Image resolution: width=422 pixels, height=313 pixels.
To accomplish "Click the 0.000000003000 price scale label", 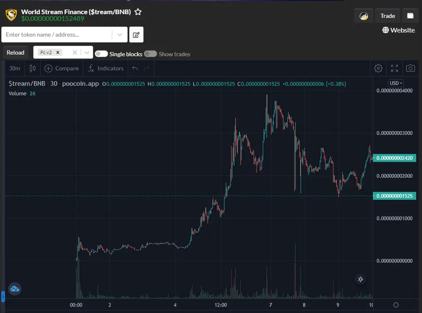I will tap(395, 133).
